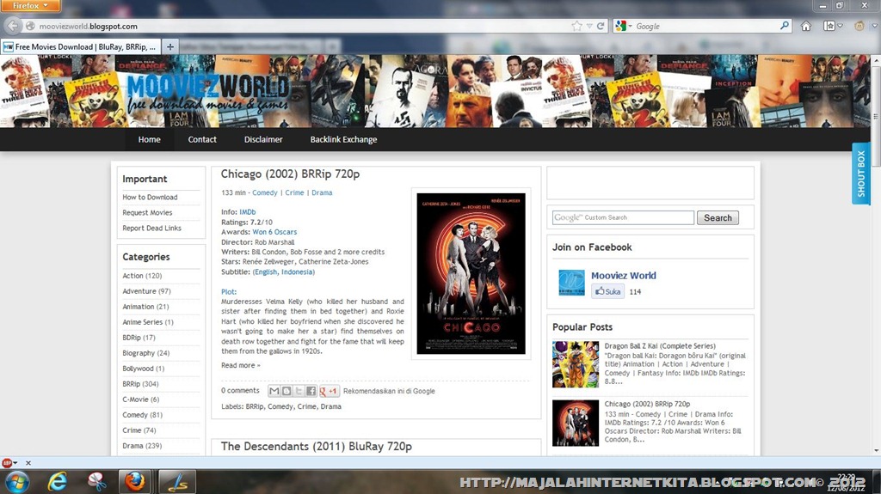Click the Request Movies link
This screenshot has height=494, width=881.
[147, 213]
